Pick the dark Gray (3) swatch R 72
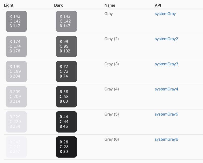The image size is (203, 163). coord(66,71)
